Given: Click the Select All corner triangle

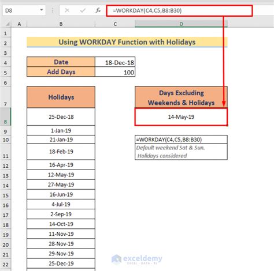Looking at the screenshot, I should point(8,24).
